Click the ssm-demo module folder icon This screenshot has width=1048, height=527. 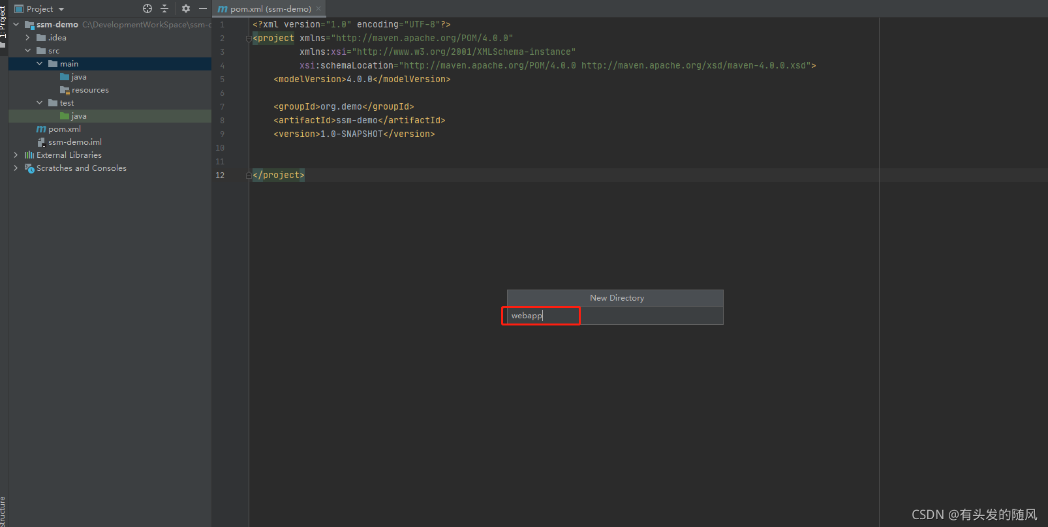coord(29,25)
